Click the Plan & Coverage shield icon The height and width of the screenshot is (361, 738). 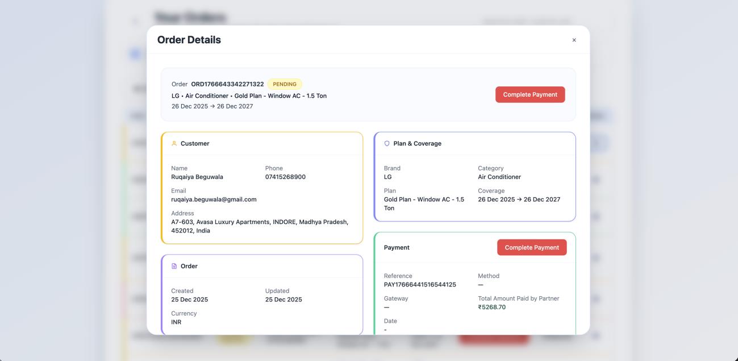387,144
